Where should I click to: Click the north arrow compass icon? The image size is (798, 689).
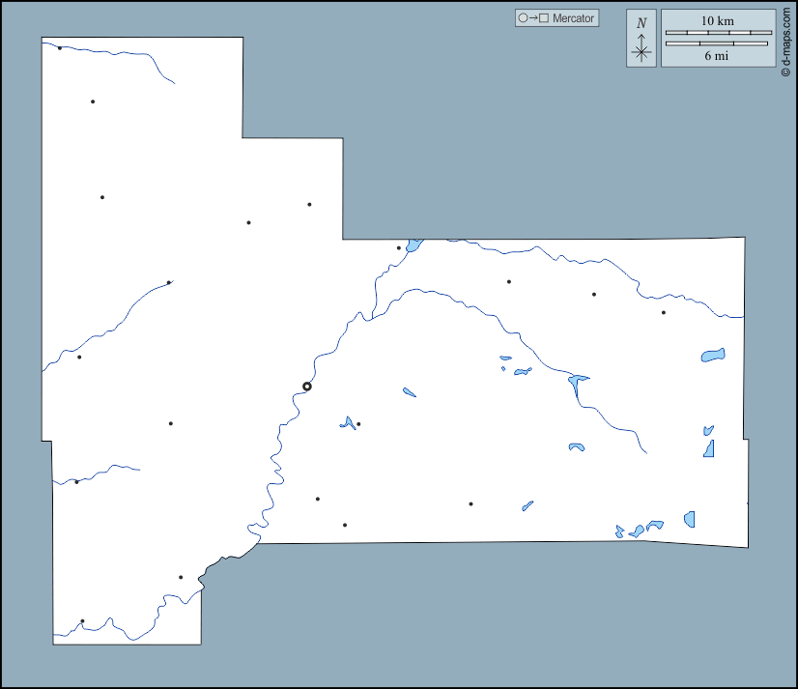(x=641, y=47)
